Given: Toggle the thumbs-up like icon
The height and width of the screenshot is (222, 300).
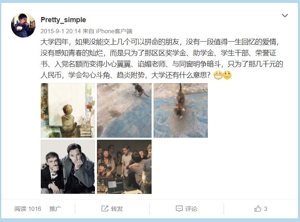Looking at the screenshot, I should tap(258, 209).
